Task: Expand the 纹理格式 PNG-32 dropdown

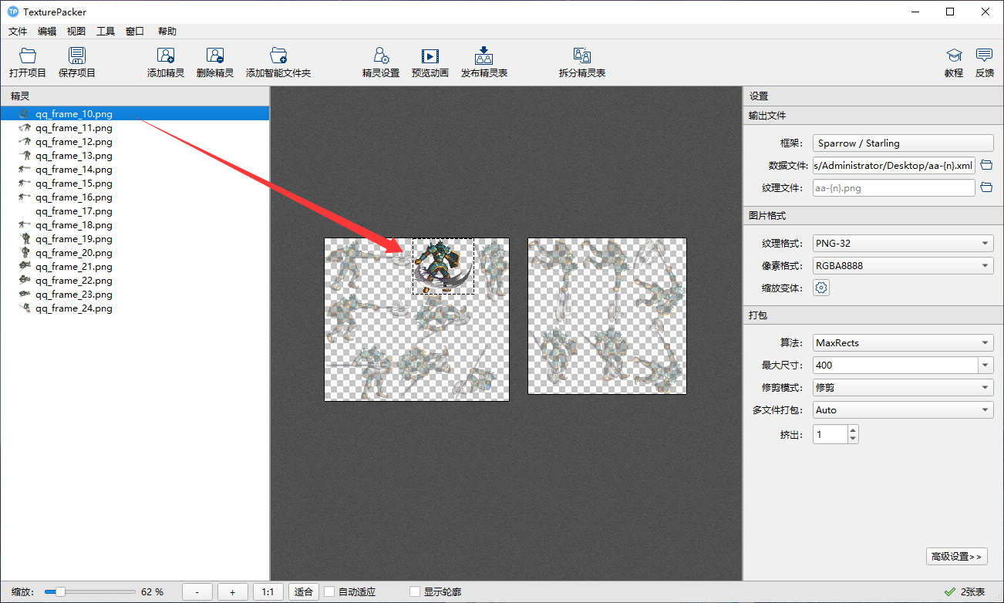Action: 902,244
